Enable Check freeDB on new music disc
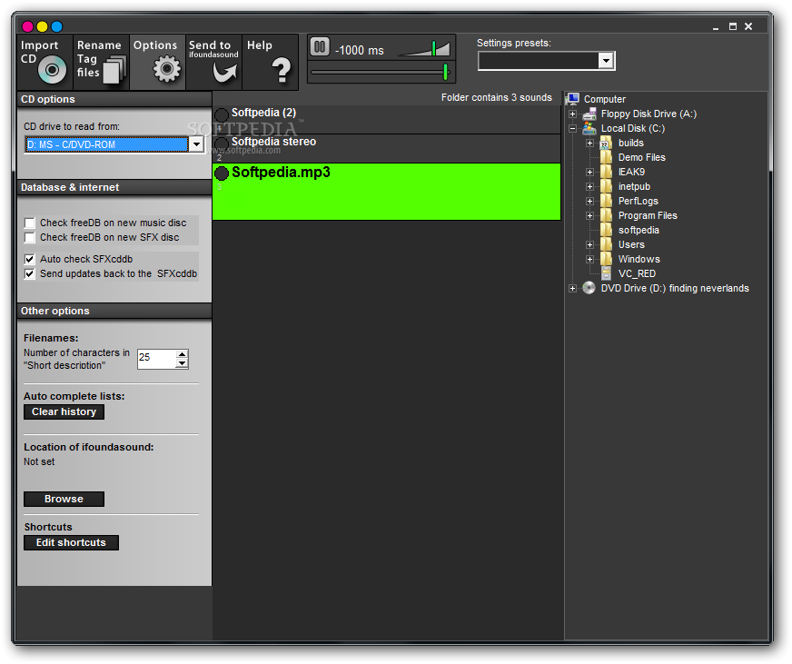Viewport: 792px width, 664px height. coord(30,223)
